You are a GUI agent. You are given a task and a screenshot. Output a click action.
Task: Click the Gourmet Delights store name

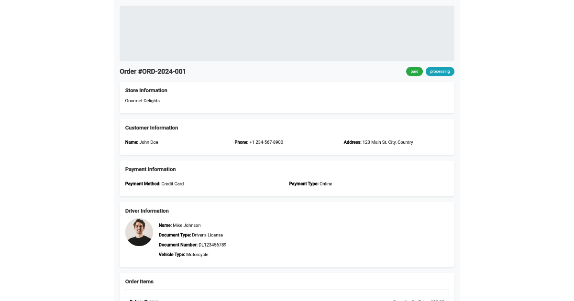pos(142,101)
